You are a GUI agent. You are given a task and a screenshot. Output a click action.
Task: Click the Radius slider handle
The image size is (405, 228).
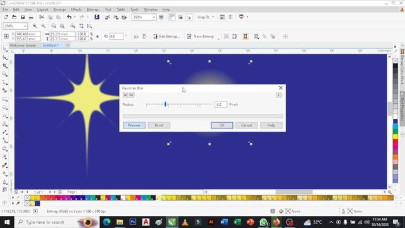[x=165, y=104]
